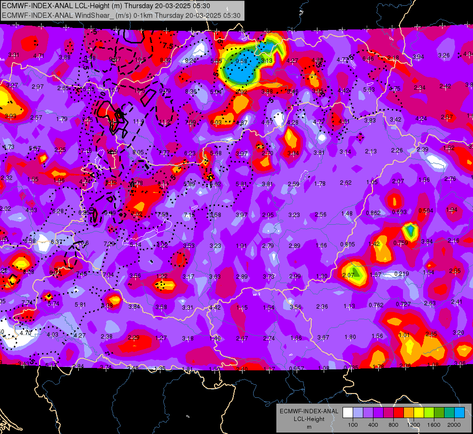Click the legend tick label 1200
Screen dimensions: 473x434
(x=413, y=425)
